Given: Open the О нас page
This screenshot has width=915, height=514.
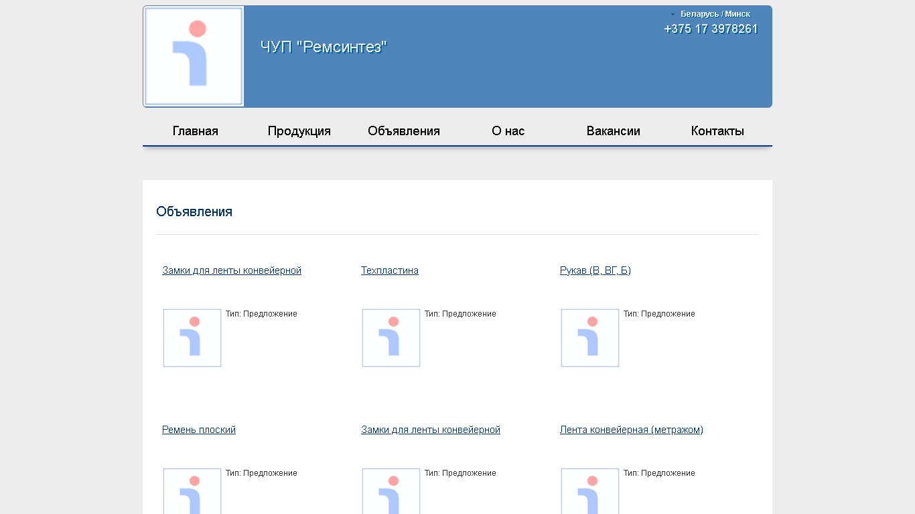Looking at the screenshot, I should (508, 131).
